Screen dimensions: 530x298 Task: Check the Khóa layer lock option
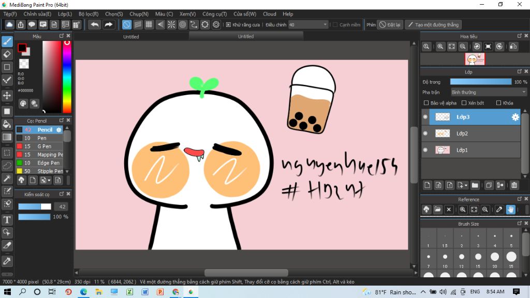(498, 103)
